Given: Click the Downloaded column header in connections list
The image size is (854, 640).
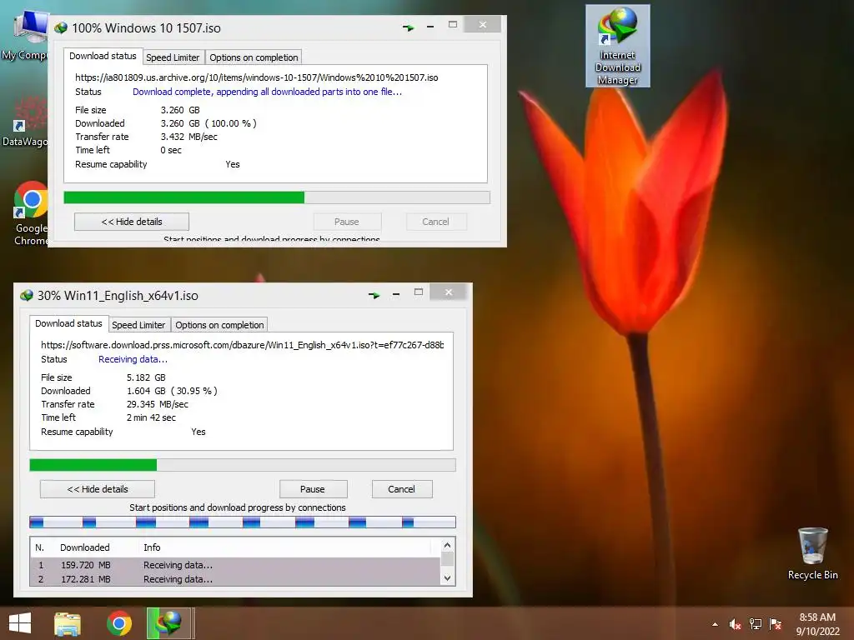Looking at the screenshot, I should 85,547.
